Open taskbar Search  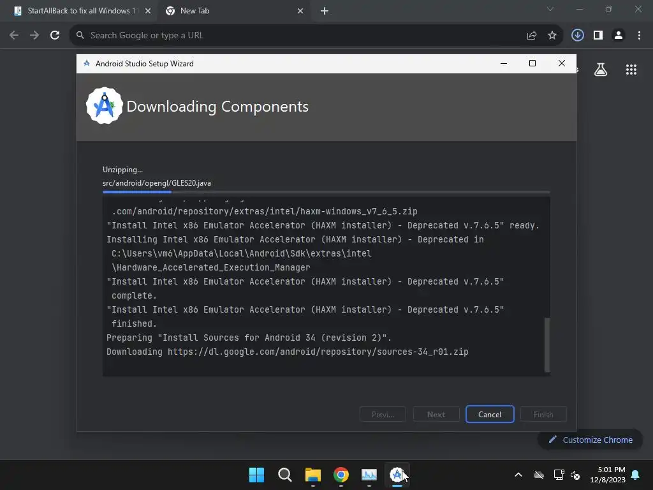pyautogui.click(x=285, y=475)
